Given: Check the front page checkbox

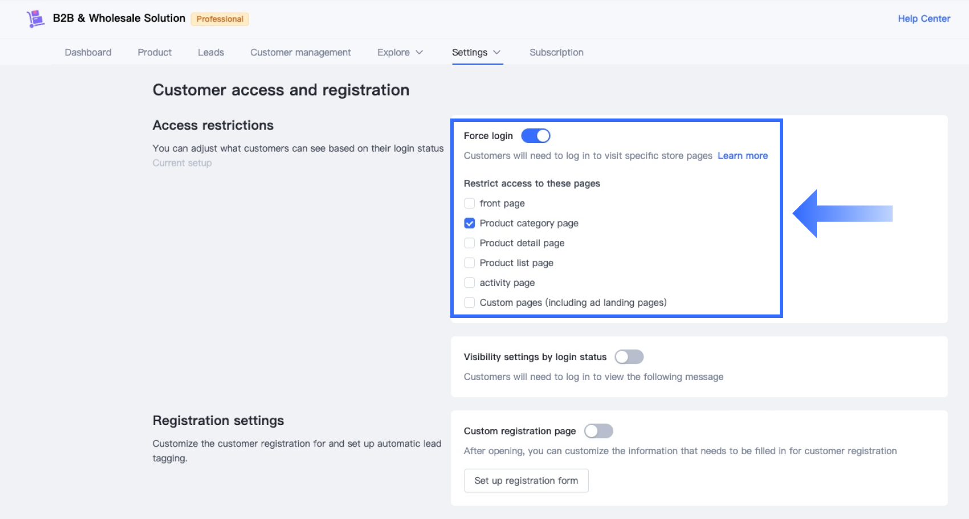Looking at the screenshot, I should [x=470, y=203].
